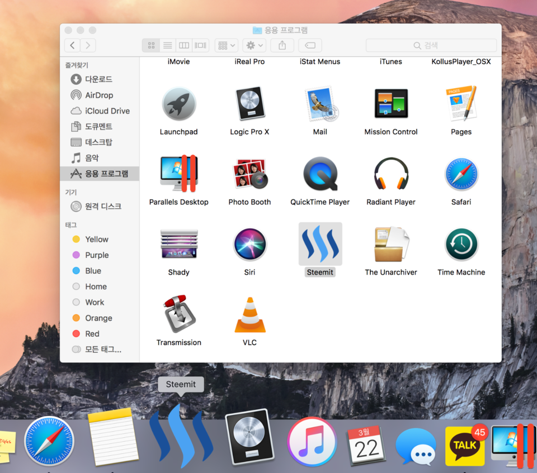Screen dimensions: 537x473
Task: Select the Transmission app icon
Action: point(179,314)
